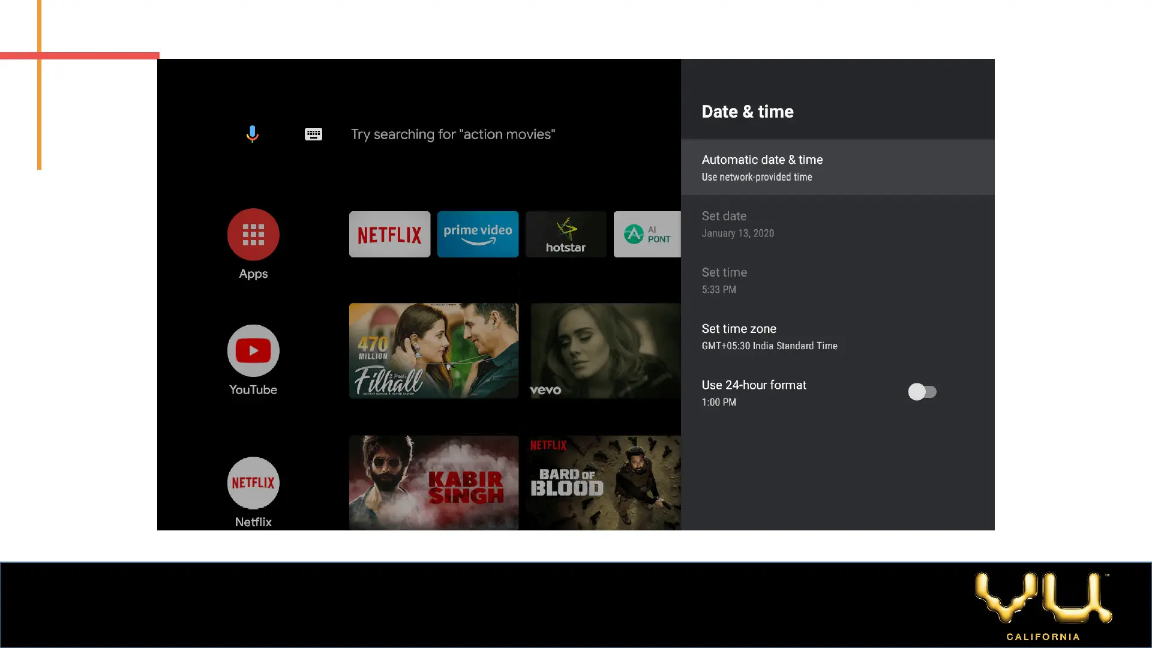Open Set time showing 5:33 PM
This screenshot has height=648, width=1152.
837,280
